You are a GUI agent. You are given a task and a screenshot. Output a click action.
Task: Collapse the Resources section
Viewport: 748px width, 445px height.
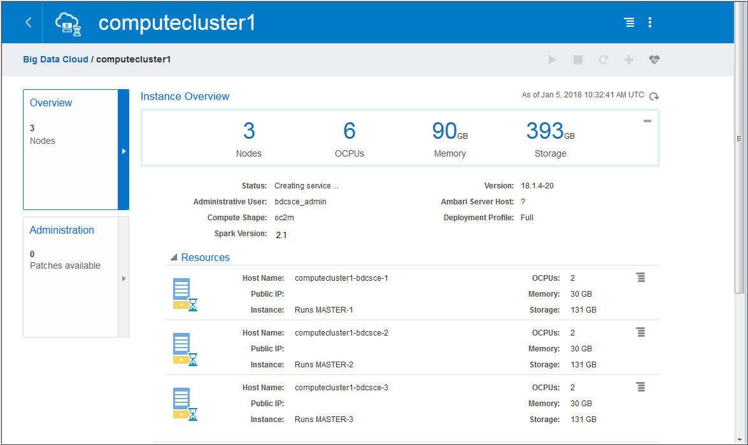point(174,257)
